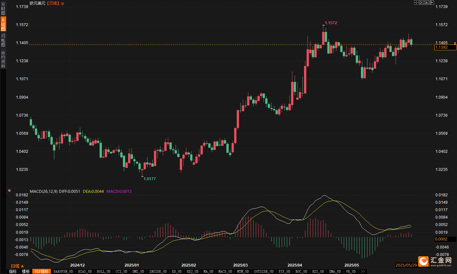The height and width of the screenshot is (274, 457).
Task: Click the 2025/03 time axis label
Action: point(241,265)
